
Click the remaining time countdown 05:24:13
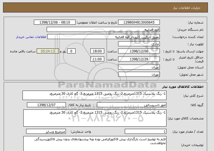tap(48, 51)
